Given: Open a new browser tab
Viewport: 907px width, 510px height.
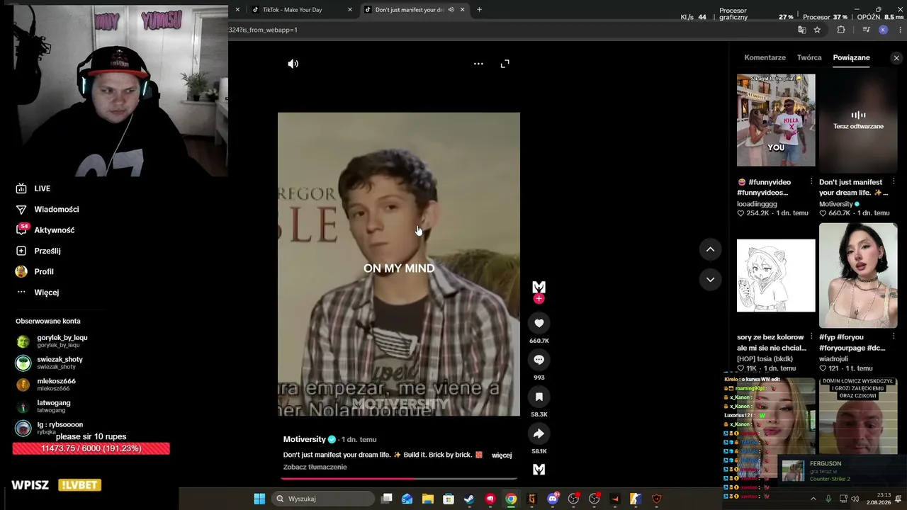Looking at the screenshot, I should point(479,10).
